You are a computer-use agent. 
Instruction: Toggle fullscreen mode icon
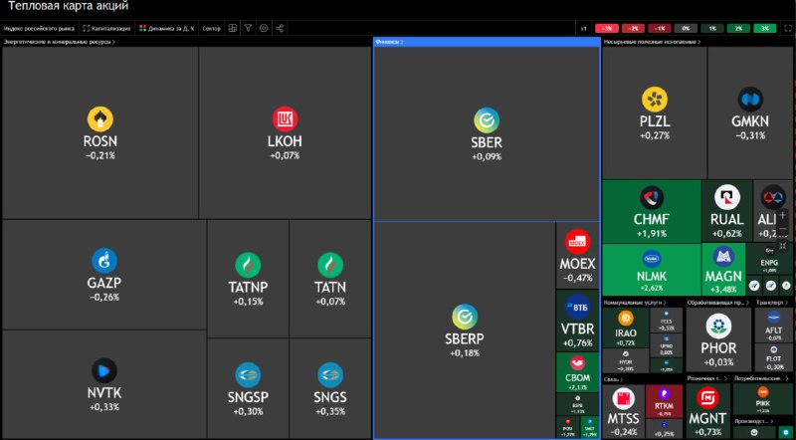[788, 29]
